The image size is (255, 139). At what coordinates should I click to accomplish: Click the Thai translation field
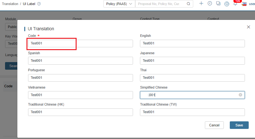(x=192, y=78)
